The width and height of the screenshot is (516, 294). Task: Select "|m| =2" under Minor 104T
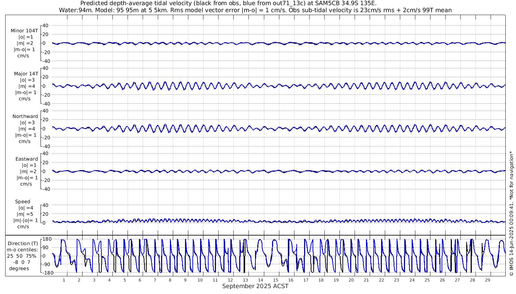click(25, 43)
